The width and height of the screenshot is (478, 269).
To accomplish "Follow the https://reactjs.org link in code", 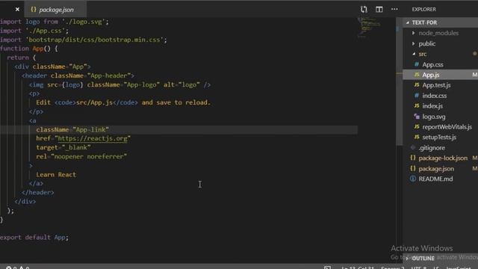I will 93,138.
